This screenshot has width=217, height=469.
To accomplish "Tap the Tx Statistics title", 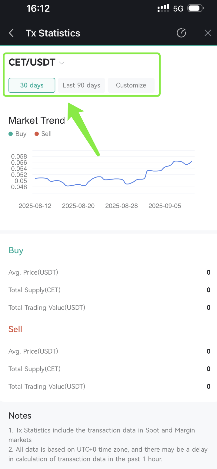I will pyautogui.click(x=53, y=33).
